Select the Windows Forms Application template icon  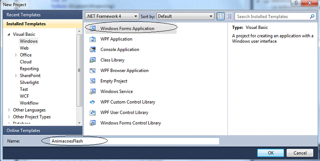[93, 29]
